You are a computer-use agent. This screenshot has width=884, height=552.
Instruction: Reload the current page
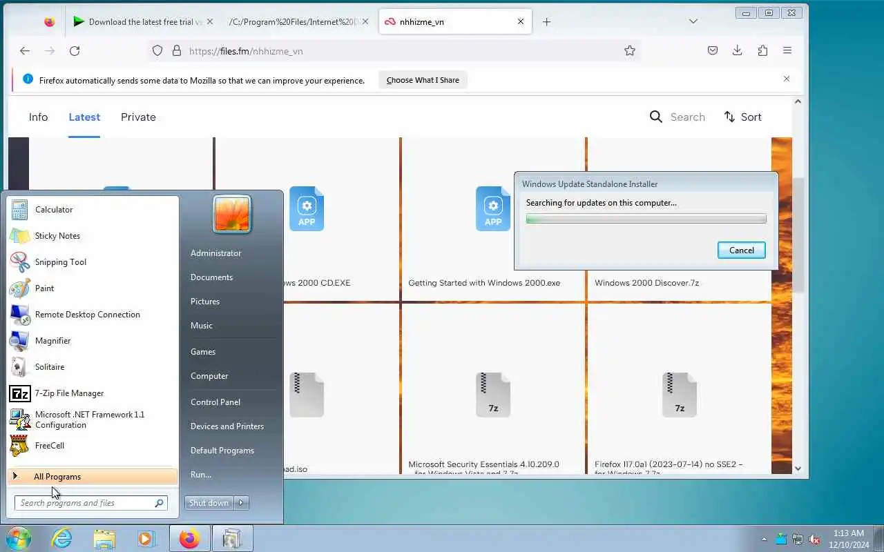(75, 50)
